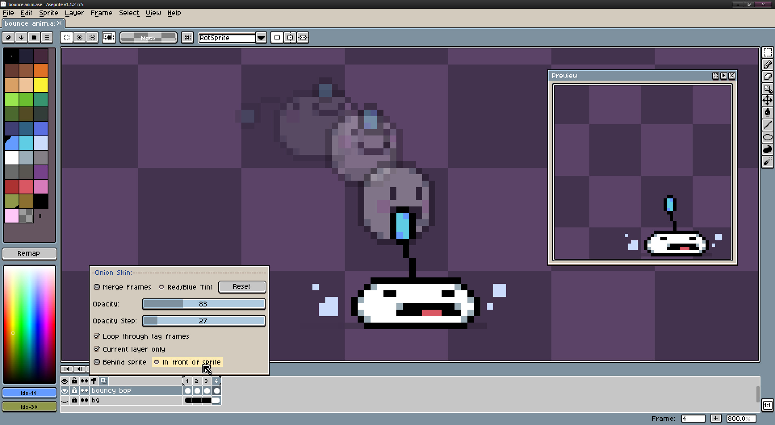
Task: Toggle visibility of the bouncy bop layer
Action: coord(65,390)
